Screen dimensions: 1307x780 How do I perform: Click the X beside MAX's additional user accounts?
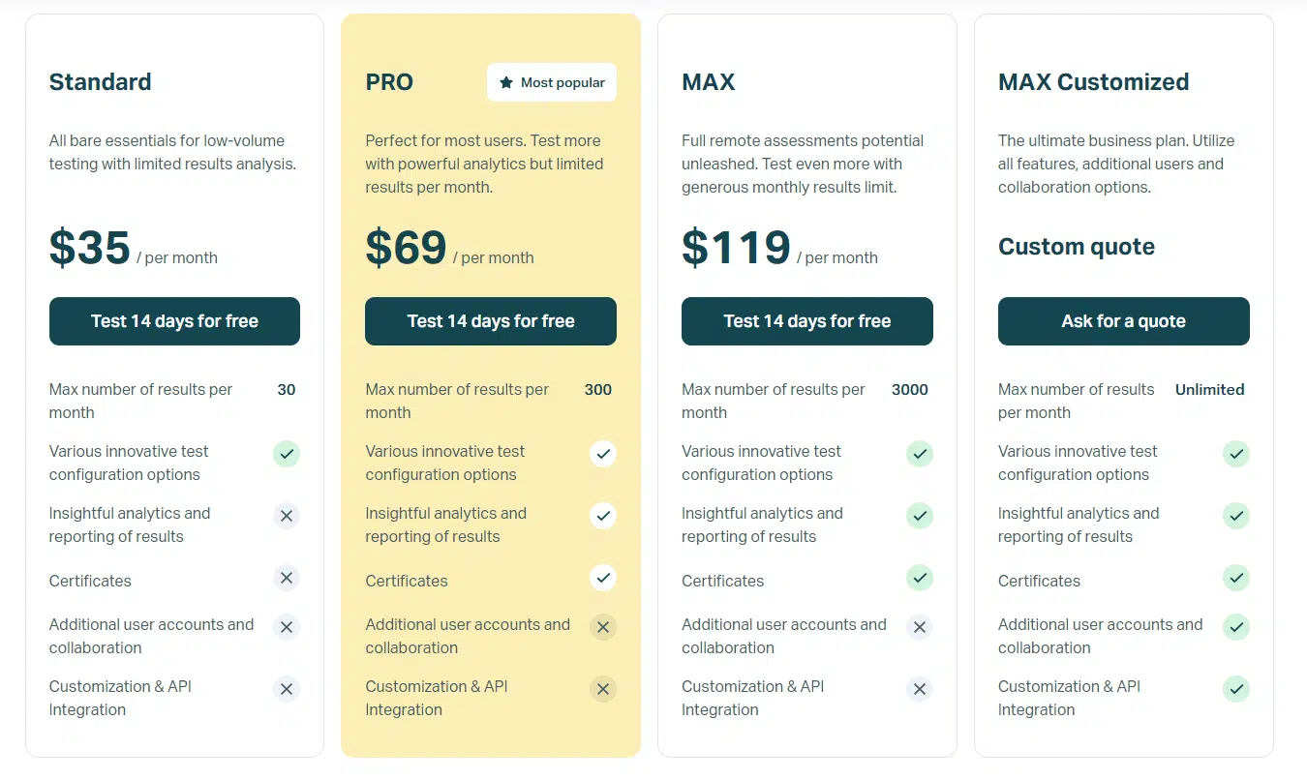coord(920,627)
